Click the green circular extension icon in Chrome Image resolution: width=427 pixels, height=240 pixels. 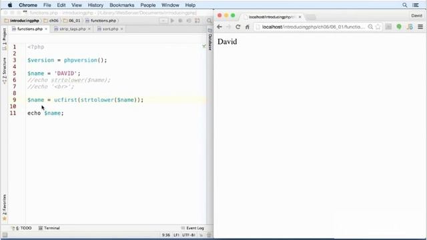pyautogui.click(x=399, y=27)
